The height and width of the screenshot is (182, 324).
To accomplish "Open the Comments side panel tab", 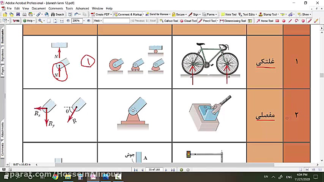I will coord(2,149).
